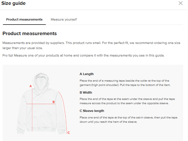Click the "Size guide" dialog title

point(13,3)
